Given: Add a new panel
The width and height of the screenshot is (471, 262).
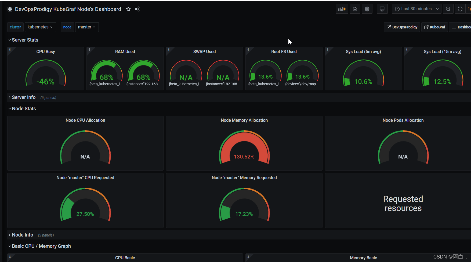Looking at the screenshot, I should point(342,9).
